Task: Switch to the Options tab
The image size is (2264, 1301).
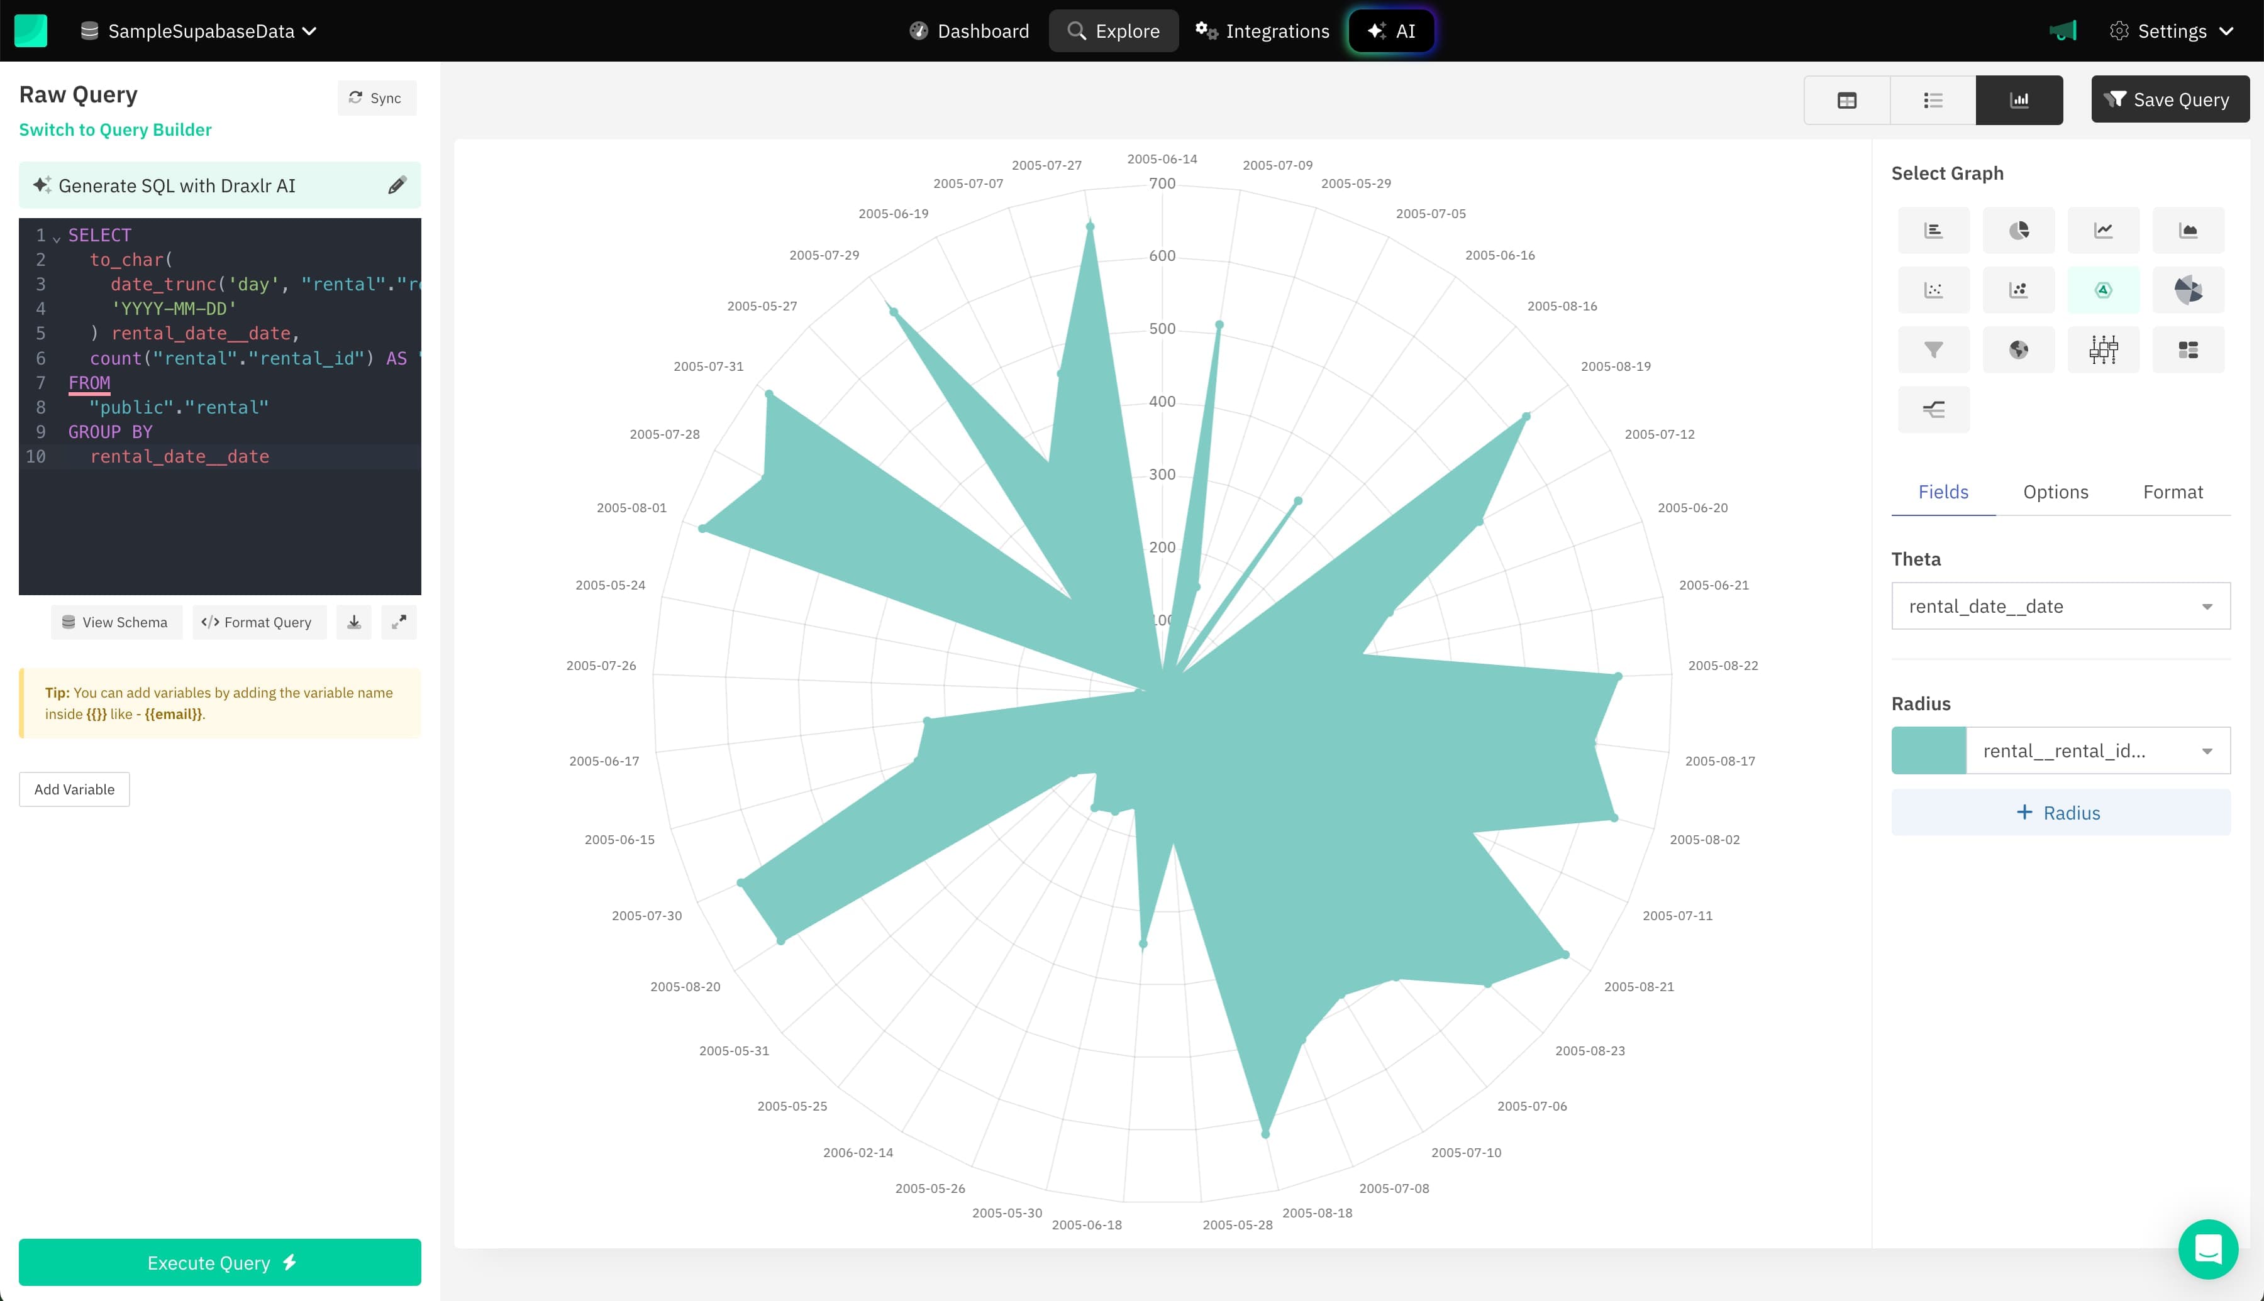Action: click(2055, 491)
